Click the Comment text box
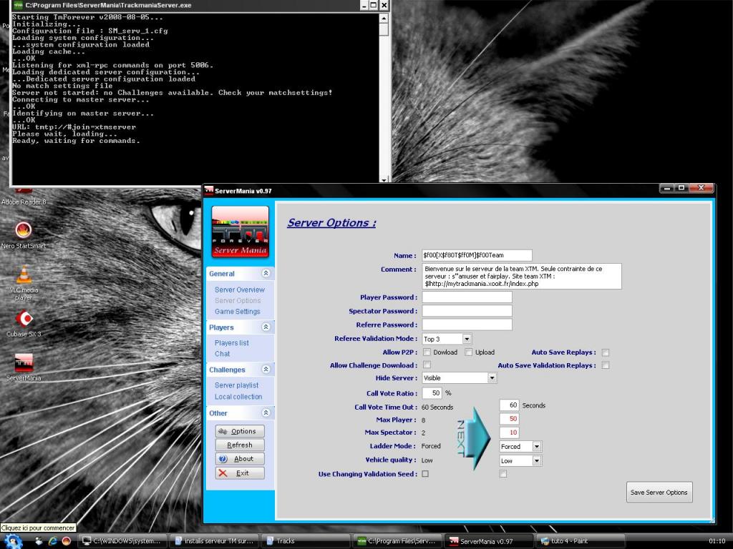This screenshot has width=733, height=549. [522, 277]
